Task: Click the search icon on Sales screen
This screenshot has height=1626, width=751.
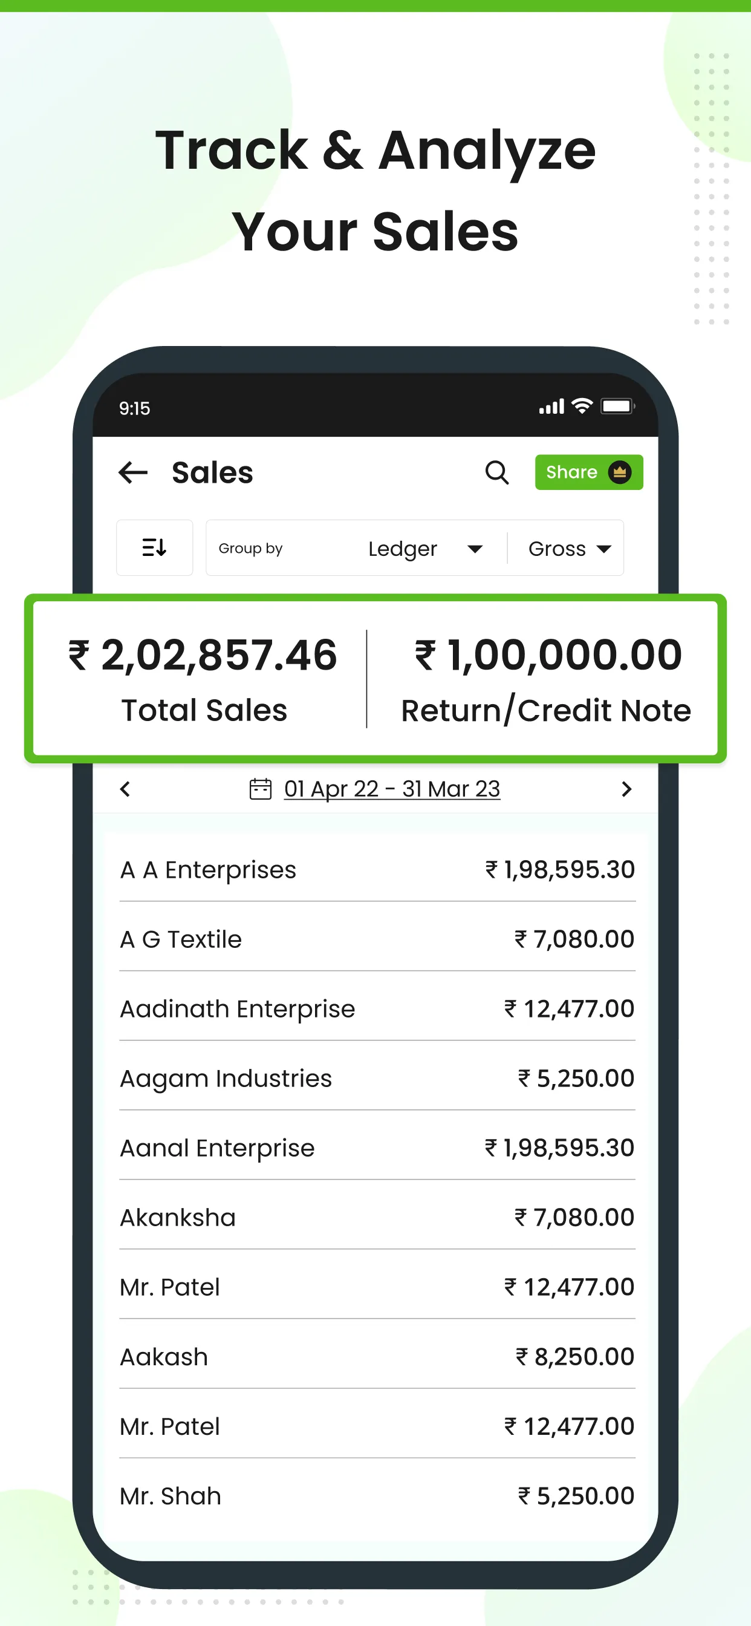Action: 497,472
